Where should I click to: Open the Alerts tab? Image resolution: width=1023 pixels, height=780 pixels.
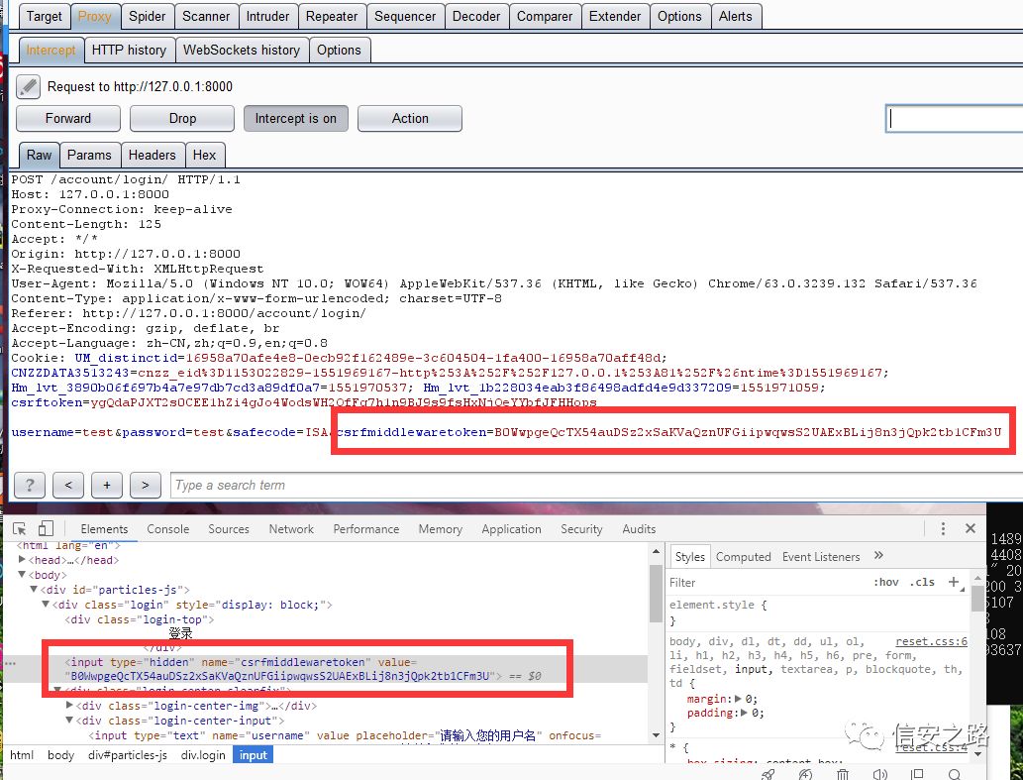click(735, 16)
